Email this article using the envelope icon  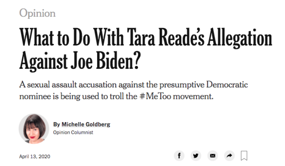pos(213,156)
